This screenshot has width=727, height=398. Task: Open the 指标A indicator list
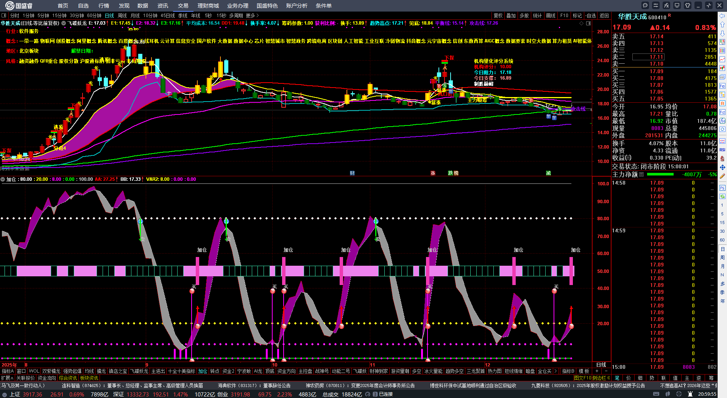pos(8,371)
